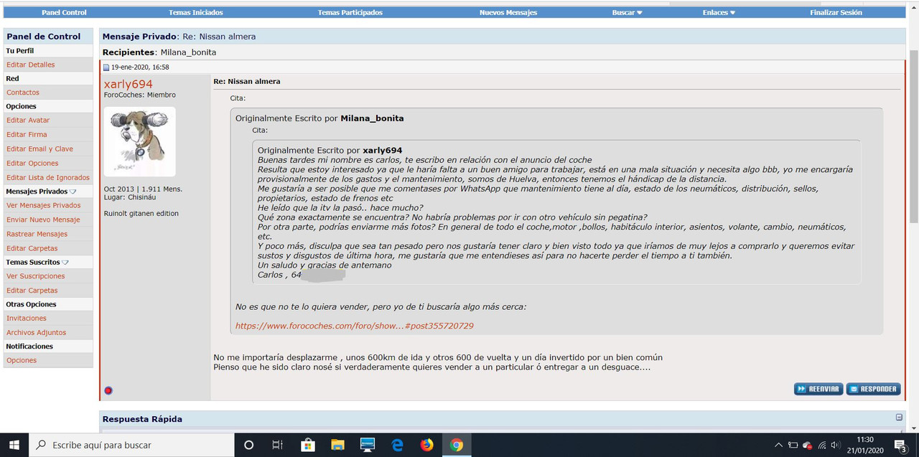The width and height of the screenshot is (919, 457).
Task: Click Finalizar Sesión to log out
Action: pos(836,12)
